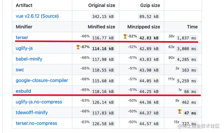This screenshot has width=224, height=133.
Task: Open the vue v2.6.12 link
Action: tap(28, 16)
